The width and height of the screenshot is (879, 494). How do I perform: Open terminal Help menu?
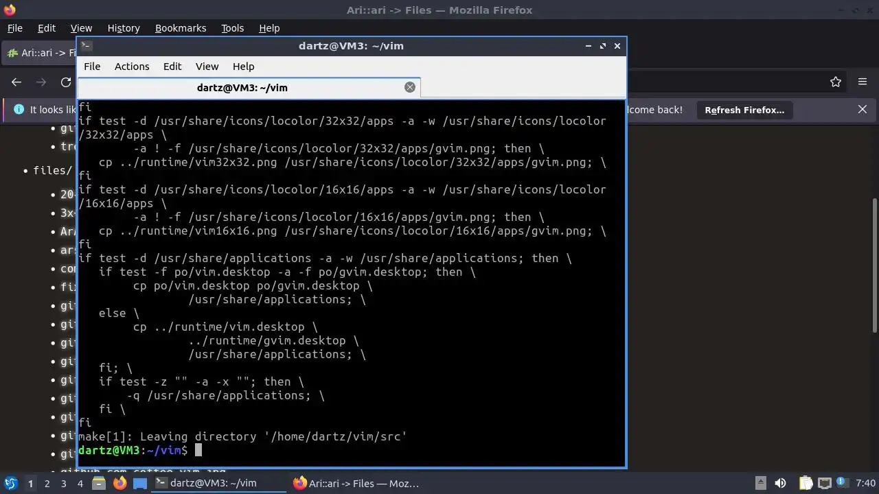(243, 67)
